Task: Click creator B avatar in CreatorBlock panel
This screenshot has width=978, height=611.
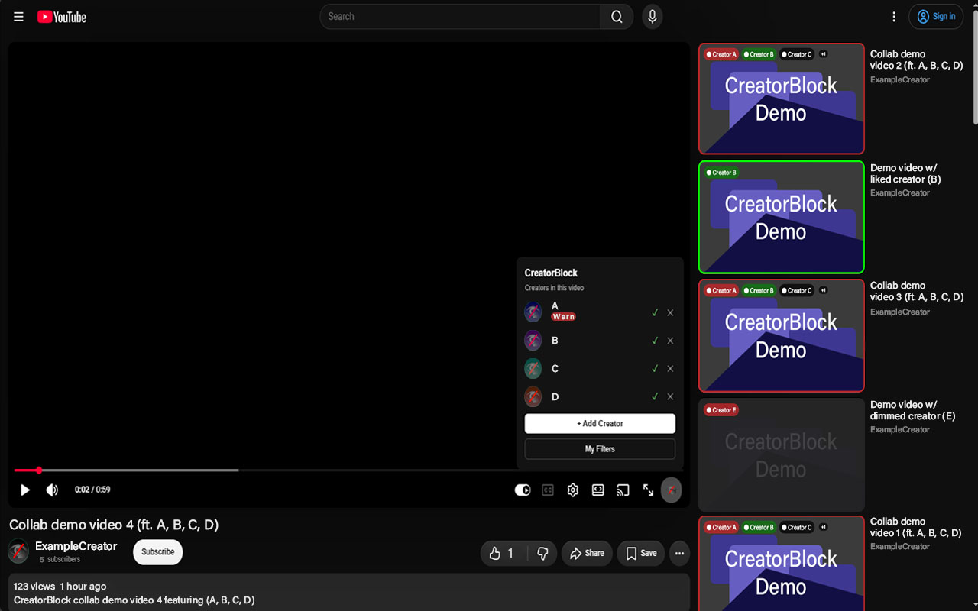Action: [x=533, y=341]
